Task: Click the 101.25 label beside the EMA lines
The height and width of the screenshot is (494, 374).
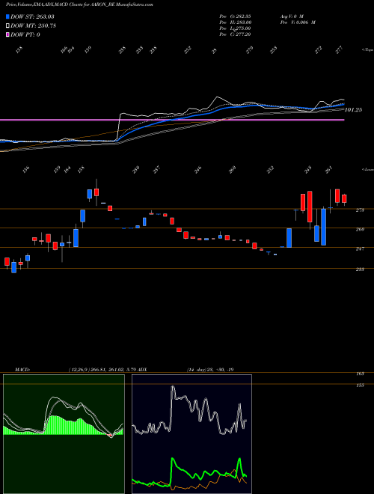Action: pyautogui.click(x=354, y=110)
